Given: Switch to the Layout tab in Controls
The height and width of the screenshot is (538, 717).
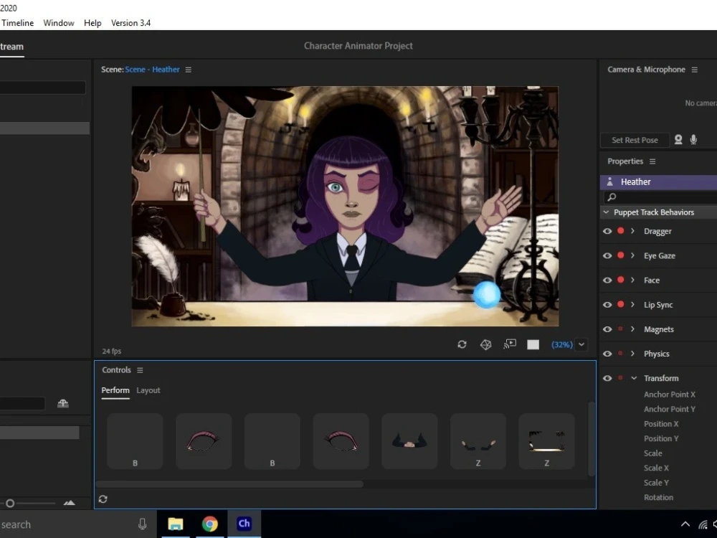Looking at the screenshot, I should tap(148, 390).
